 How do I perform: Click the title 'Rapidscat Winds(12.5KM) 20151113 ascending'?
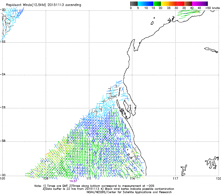(x=44, y=5)
